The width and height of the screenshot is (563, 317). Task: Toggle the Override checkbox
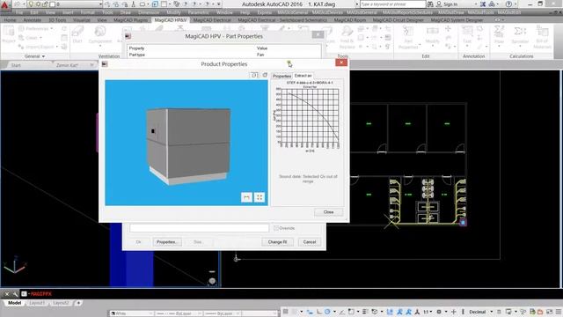point(276,228)
